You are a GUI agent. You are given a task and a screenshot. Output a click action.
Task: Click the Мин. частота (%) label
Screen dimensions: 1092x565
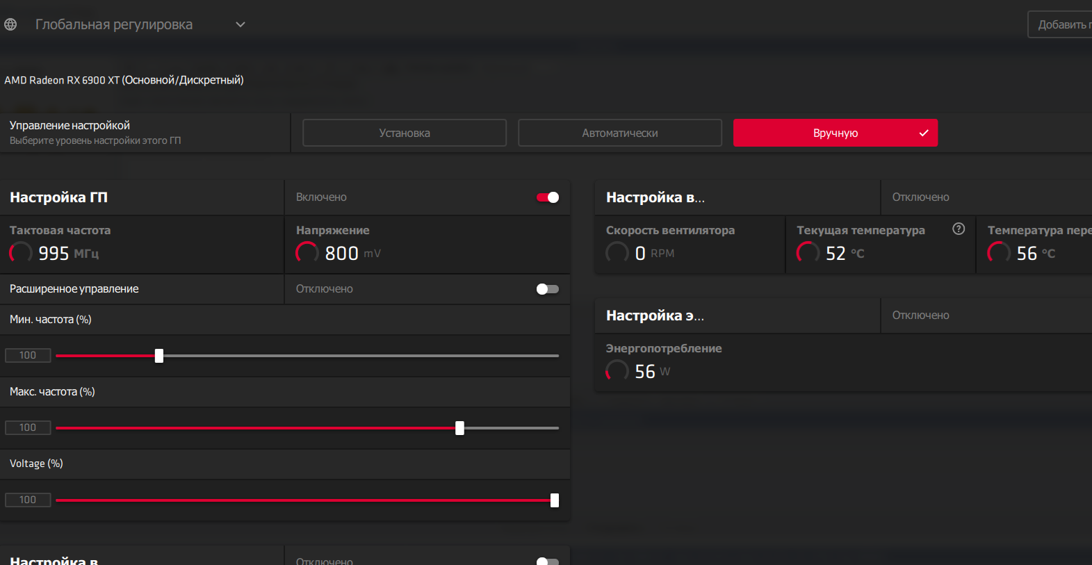(x=51, y=320)
